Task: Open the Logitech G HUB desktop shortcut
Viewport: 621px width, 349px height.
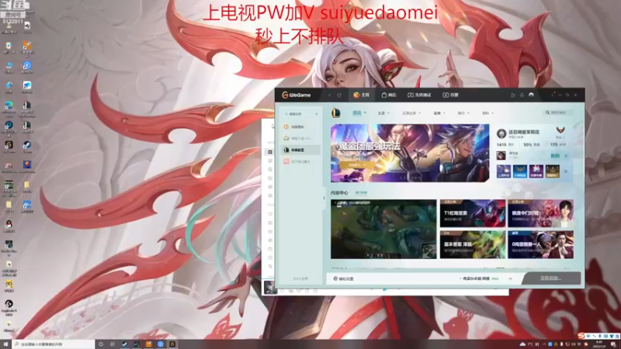Action: [9, 307]
